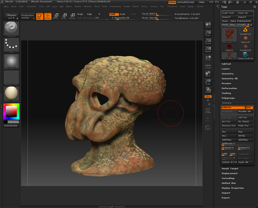
Task: Expand the Displacement section
Action: 230,173
